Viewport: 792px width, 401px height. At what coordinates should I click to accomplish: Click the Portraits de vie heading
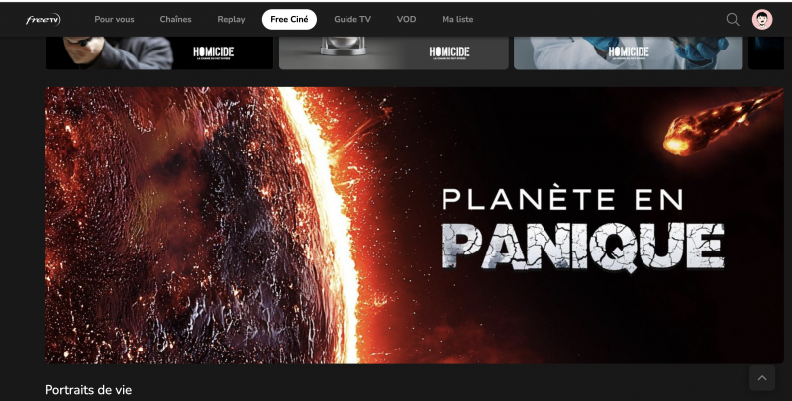88,390
